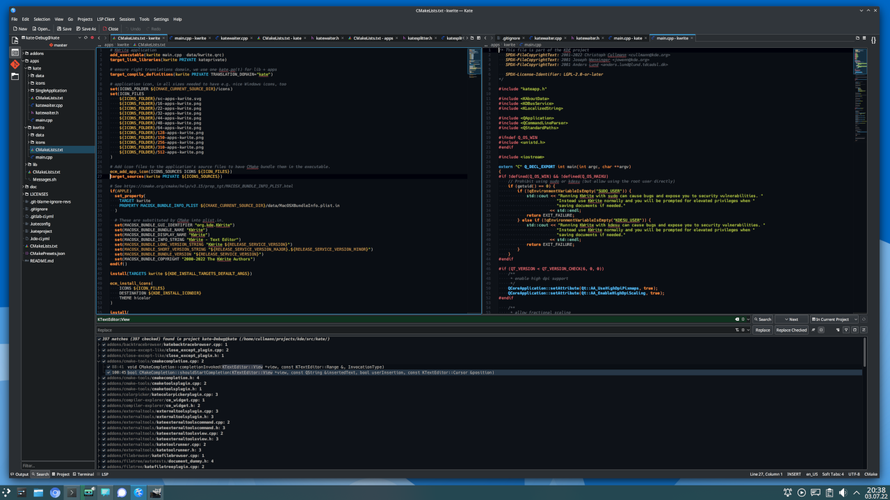Collapse the kwrite folder in tree
This screenshot has height=500, width=890.
point(26,128)
